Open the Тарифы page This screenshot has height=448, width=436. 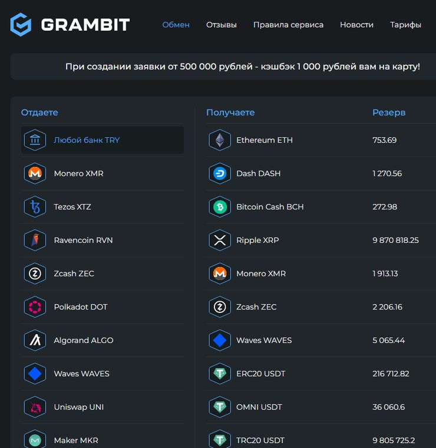point(405,25)
